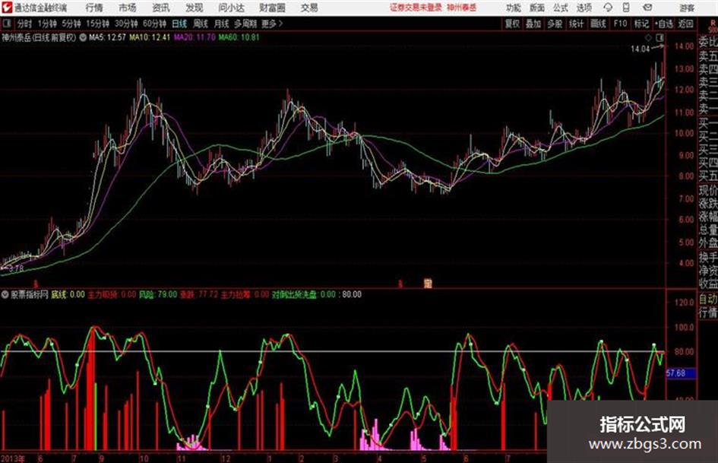Click the 画线 draw-line toolbar button
Viewport: 718px width, 463px height.
(x=598, y=24)
